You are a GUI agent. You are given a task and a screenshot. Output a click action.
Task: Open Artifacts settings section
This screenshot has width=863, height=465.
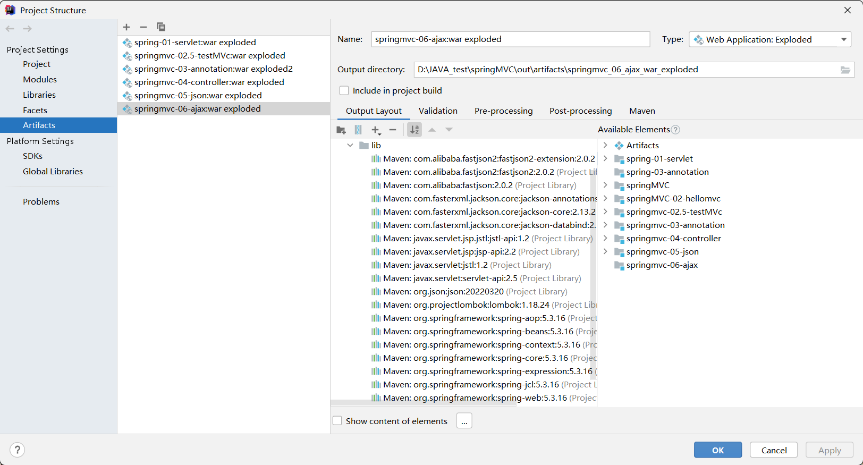tap(58, 125)
